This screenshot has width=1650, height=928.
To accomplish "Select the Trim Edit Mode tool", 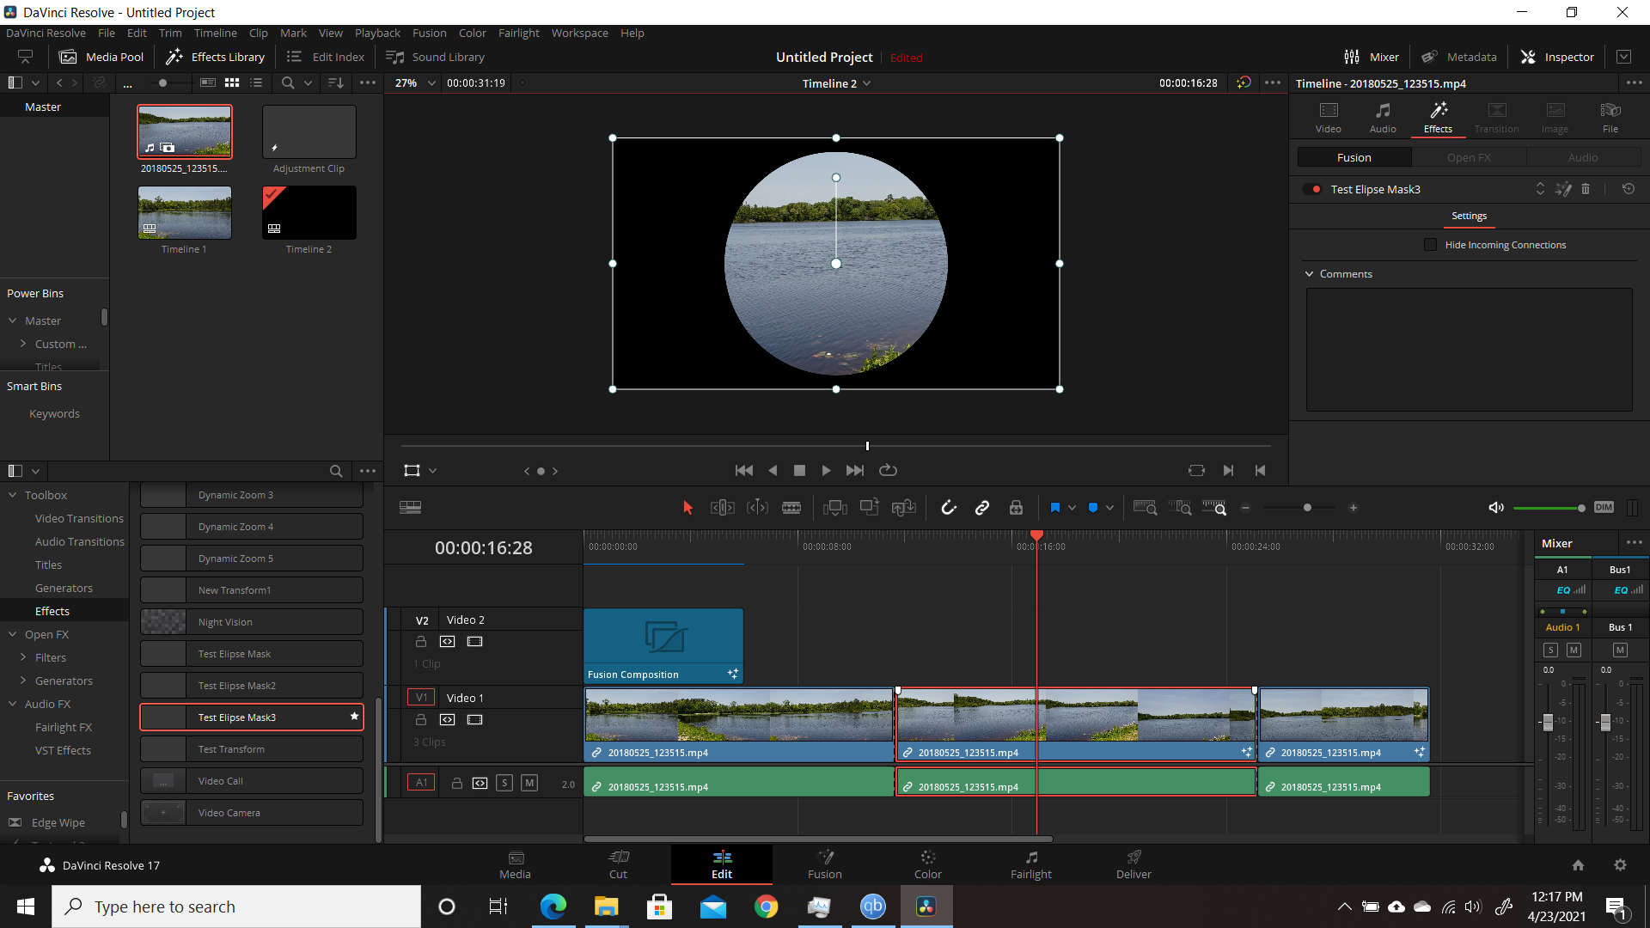I will (722, 508).
